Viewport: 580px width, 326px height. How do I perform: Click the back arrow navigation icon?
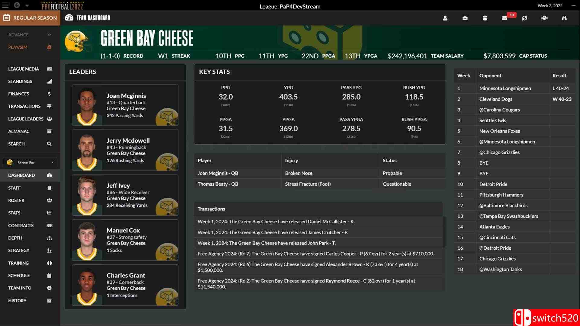(17, 5)
